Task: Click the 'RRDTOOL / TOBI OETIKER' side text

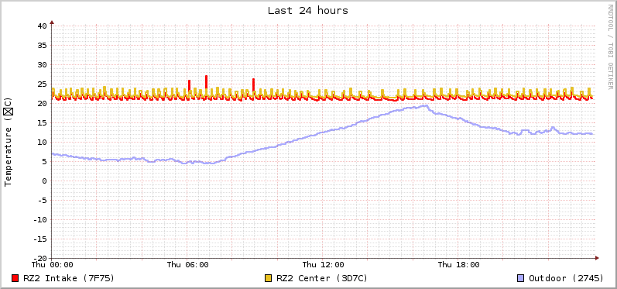Action: pyautogui.click(x=610, y=46)
